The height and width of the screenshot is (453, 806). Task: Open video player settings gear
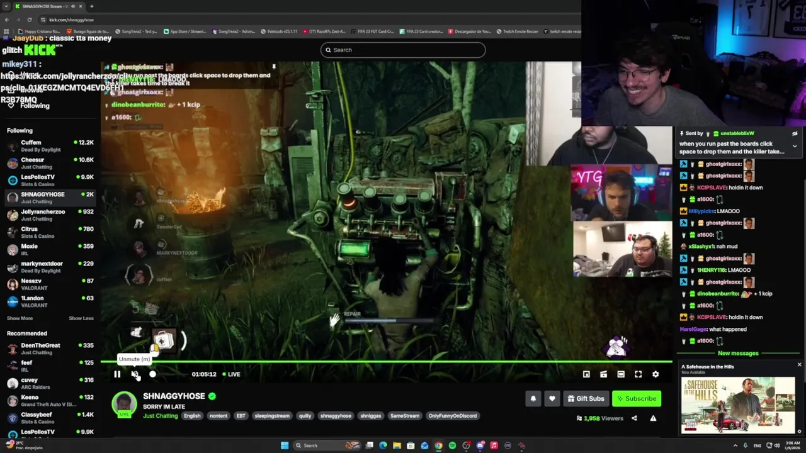(656, 374)
